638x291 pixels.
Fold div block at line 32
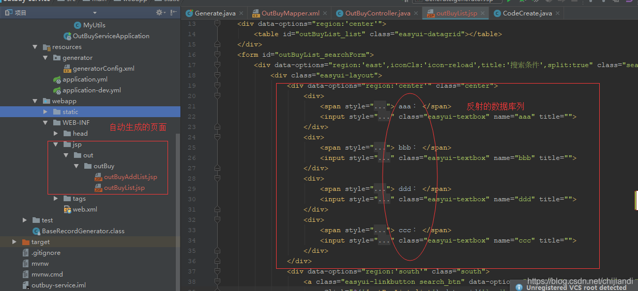click(218, 220)
